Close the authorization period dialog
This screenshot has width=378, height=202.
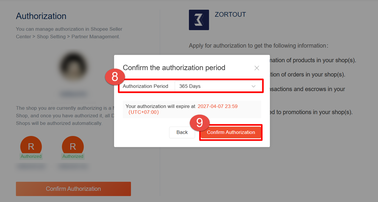point(257,68)
